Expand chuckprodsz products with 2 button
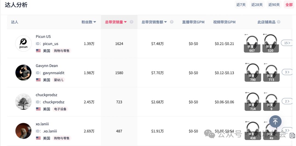The width and height of the screenshot is (296, 146). pyautogui.click(x=287, y=101)
